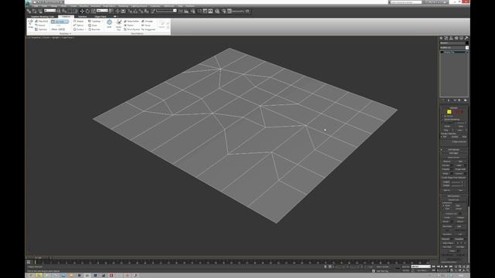Open the Modifiers menu
The image size is (495, 278).
[84, 6]
